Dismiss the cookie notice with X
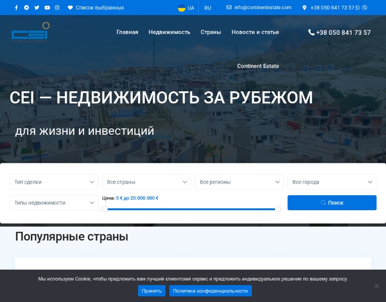This screenshot has width=386, height=302. 377,286
